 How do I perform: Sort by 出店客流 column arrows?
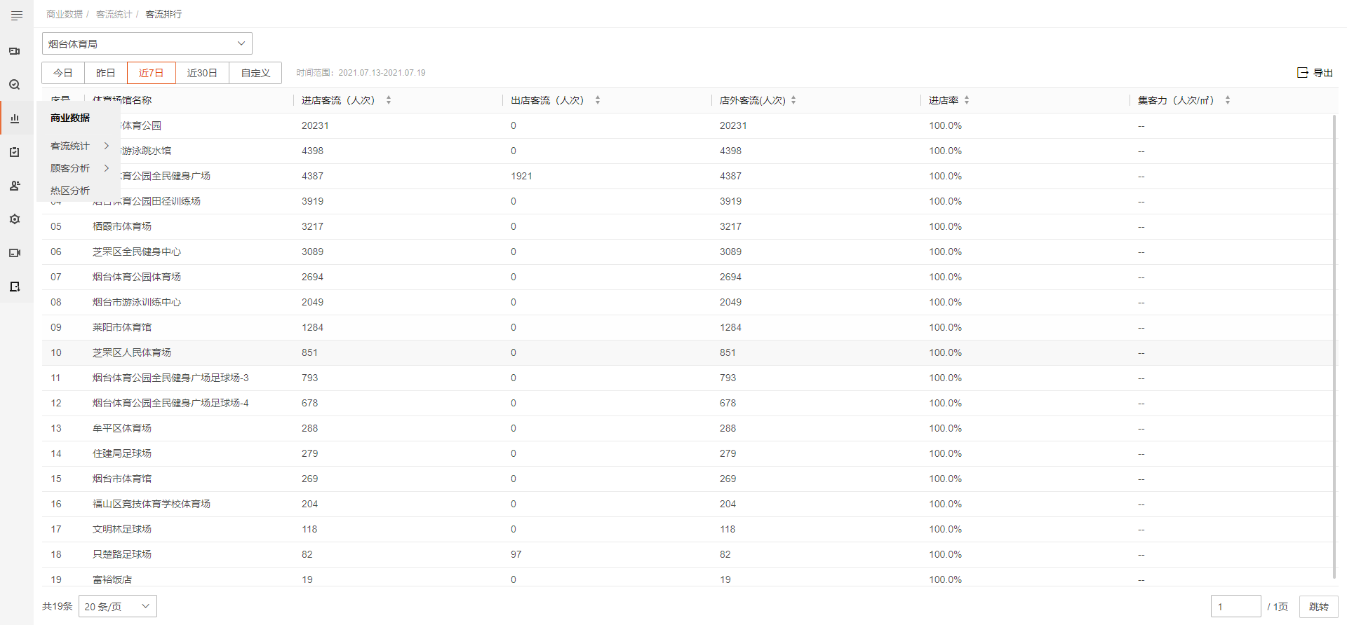[x=598, y=100]
